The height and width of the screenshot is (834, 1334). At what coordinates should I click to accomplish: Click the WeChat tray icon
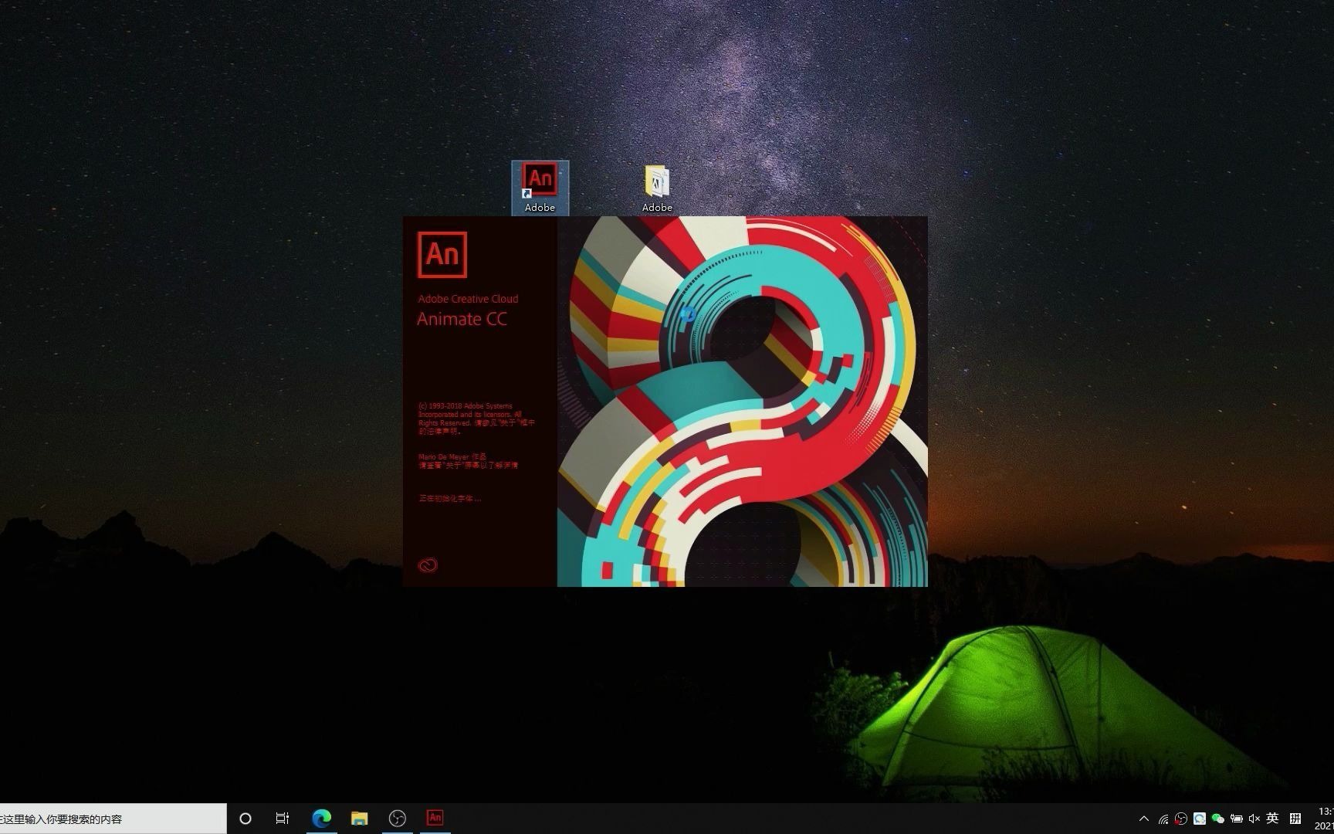click(x=1218, y=819)
